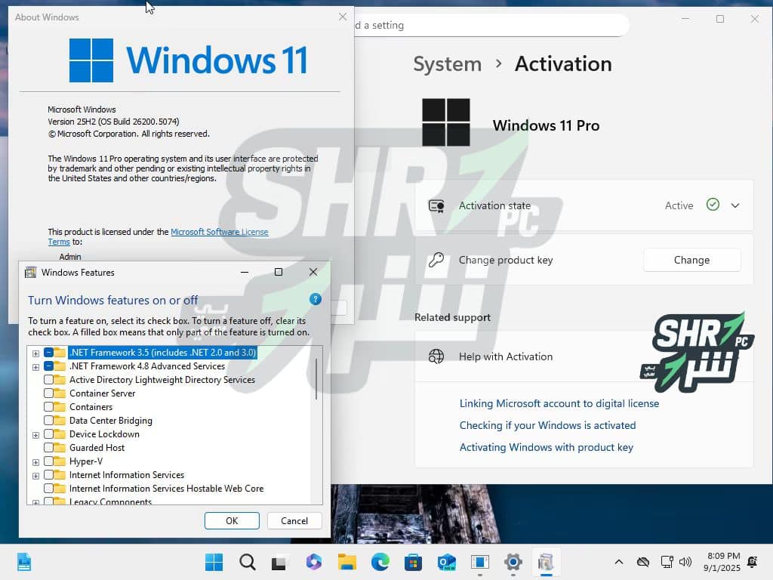The image size is (773, 580).
Task: Click Change product key button
Action: coord(691,260)
